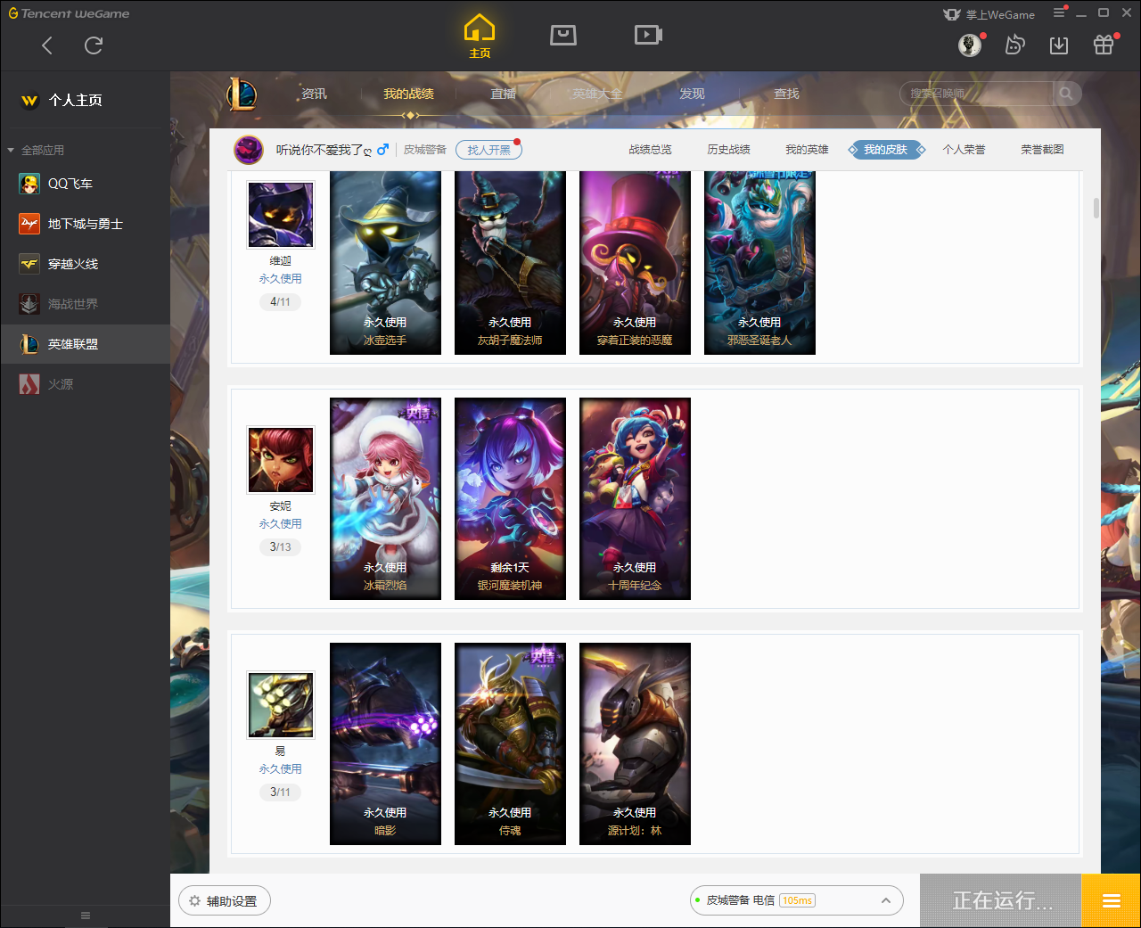Open the 冰霜烈焰 skin card
The width and height of the screenshot is (1141, 928).
(x=385, y=498)
